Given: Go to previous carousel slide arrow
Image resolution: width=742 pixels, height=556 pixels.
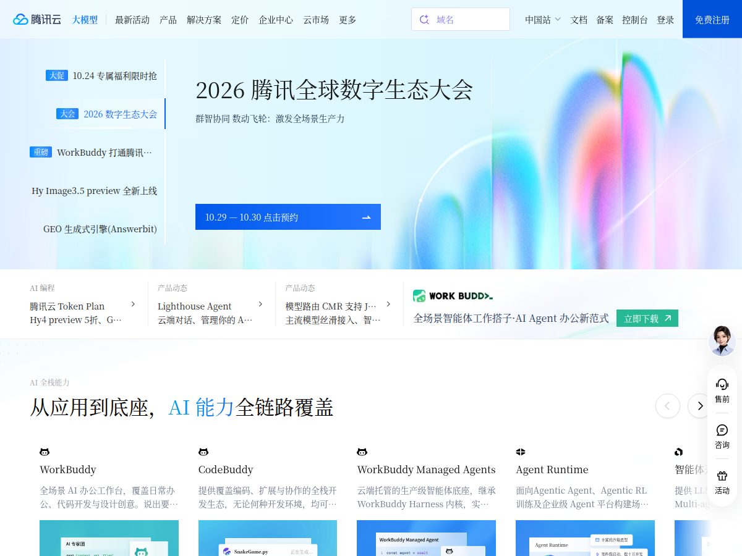Looking at the screenshot, I should point(668,406).
